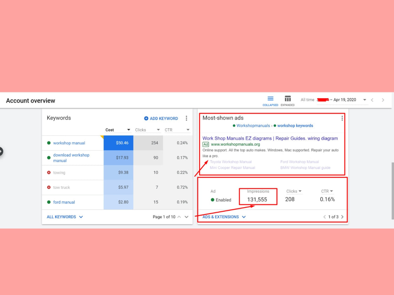The height and width of the screenshot is (295, 394).
Task: Open the Clicks metric dropdown in ads card
Action: 294,192
